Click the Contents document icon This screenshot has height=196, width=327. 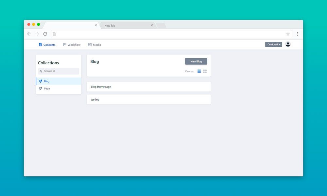click(41, 44)
